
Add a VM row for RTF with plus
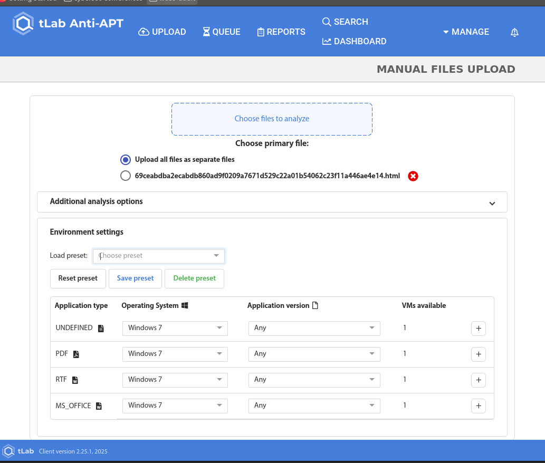click(x=479, y=380)
